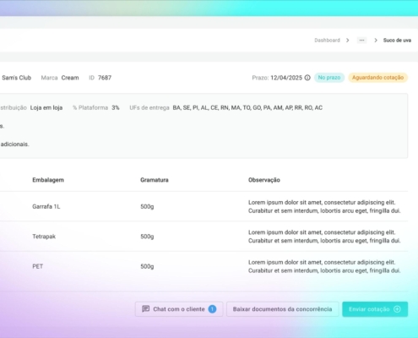Click the No prazo status badge
The height and width of the screenshot is (338, 418).
click(329, 78)
